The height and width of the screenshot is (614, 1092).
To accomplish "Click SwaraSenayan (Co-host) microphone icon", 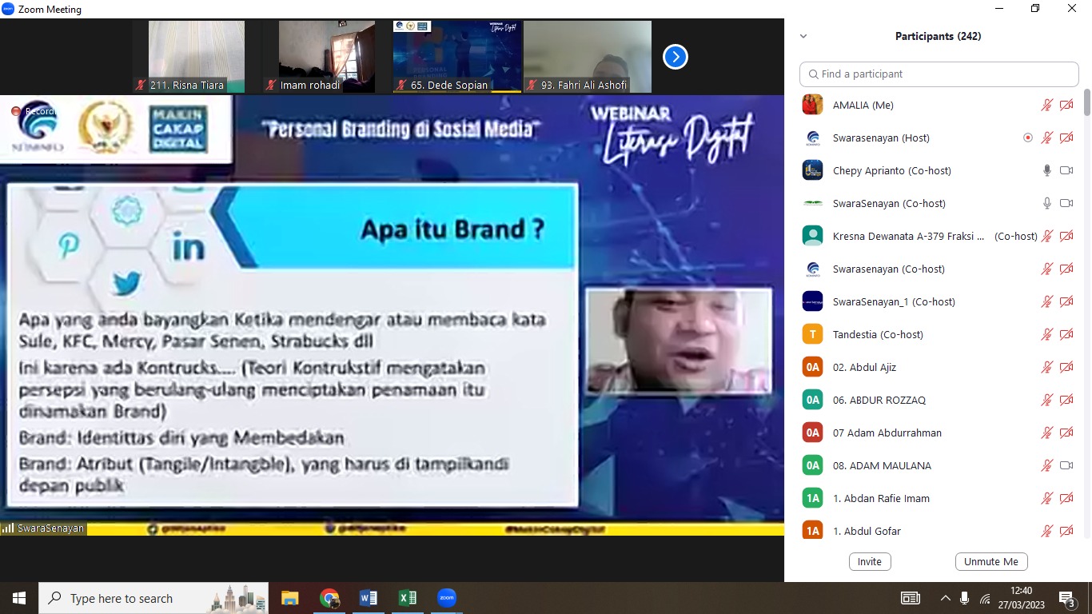I will click(x=1046, y=203).
